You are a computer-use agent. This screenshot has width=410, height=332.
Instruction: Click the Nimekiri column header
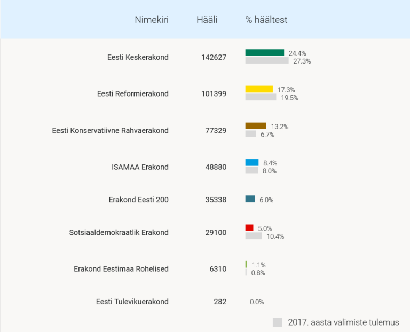click(x=152, y=20)
